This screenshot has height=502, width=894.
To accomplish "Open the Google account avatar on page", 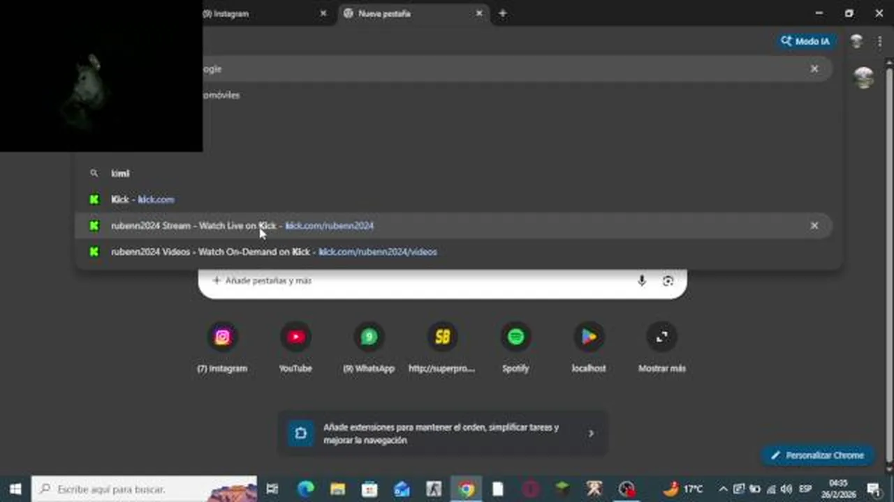I will (865, 77).
